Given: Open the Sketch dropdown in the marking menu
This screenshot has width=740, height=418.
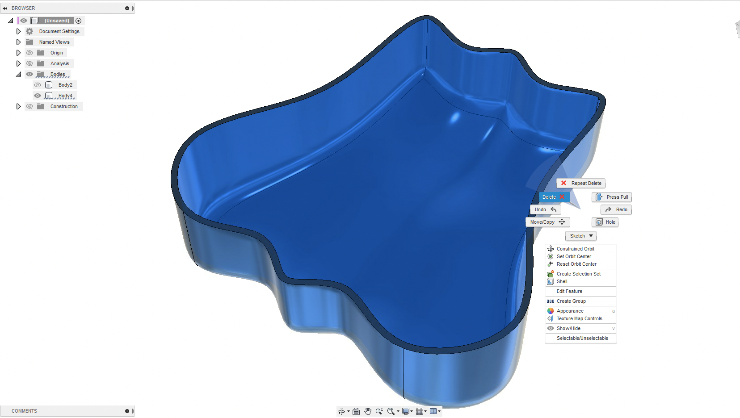Looking at the screenshot, I should coord(580,236).
